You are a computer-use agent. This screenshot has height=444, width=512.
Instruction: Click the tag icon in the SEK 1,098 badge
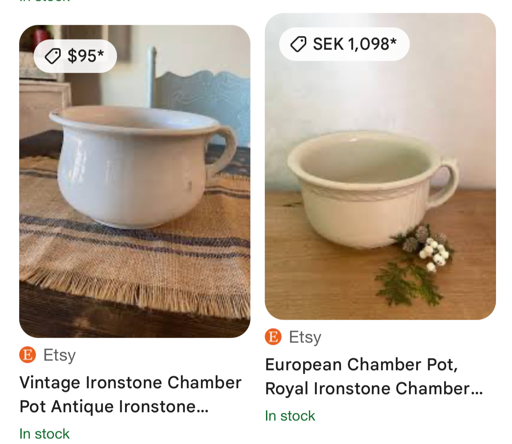[298, 44]
